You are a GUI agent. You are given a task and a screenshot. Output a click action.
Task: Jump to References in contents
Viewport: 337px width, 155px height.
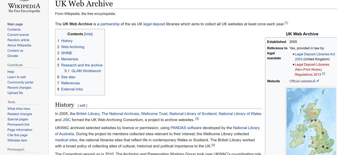click(70, 83)
